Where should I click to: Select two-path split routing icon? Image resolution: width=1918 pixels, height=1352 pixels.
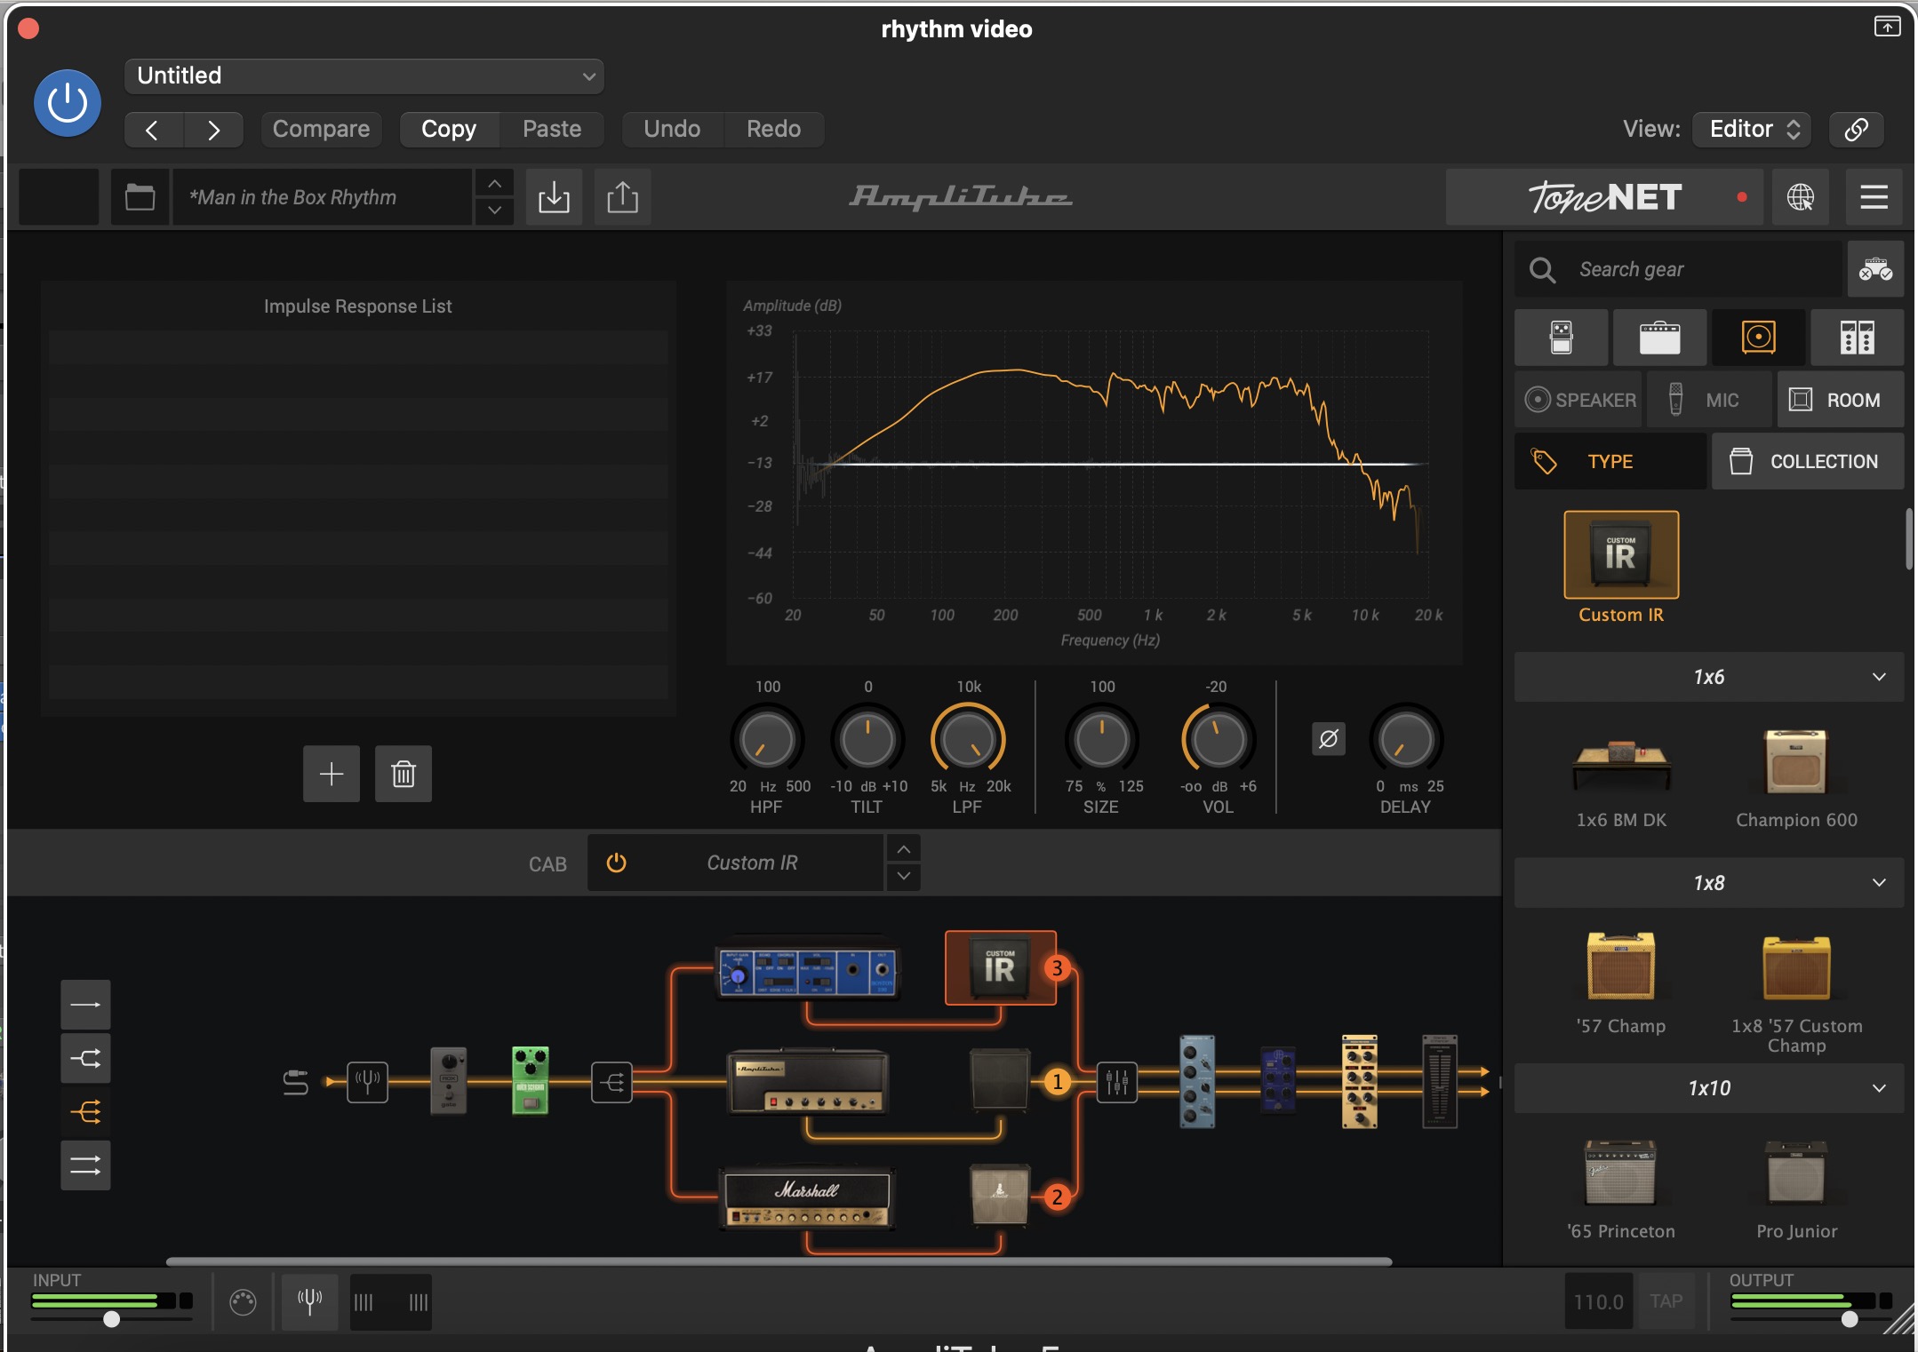pyautogui.click(x=85, y=1058)
